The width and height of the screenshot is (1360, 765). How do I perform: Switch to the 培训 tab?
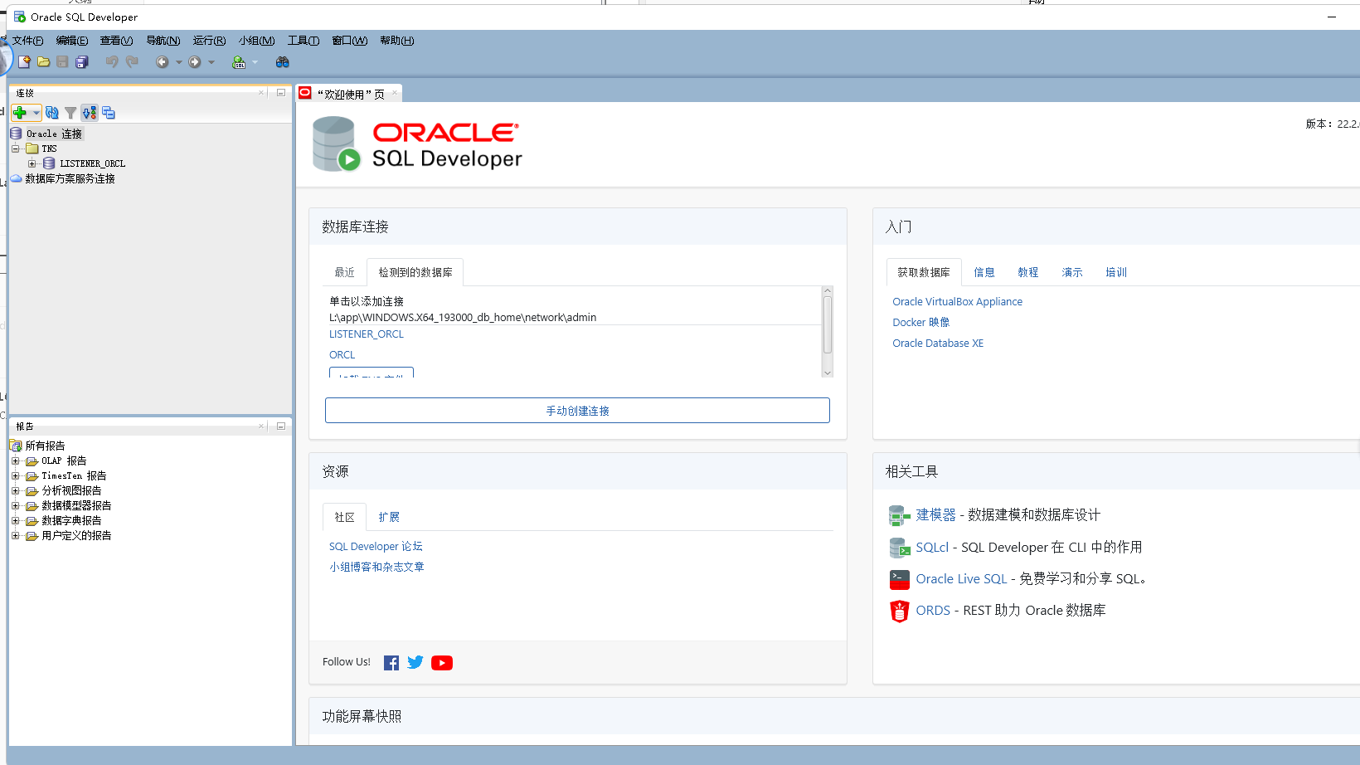point(1115,272)
